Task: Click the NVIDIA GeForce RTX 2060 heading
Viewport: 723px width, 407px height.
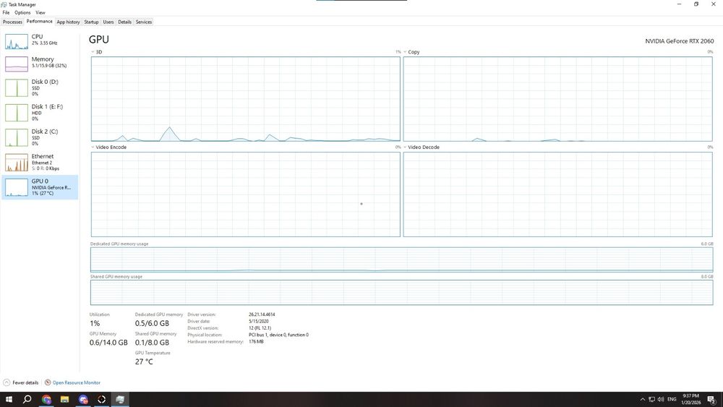Action: (x=679, y=41)
